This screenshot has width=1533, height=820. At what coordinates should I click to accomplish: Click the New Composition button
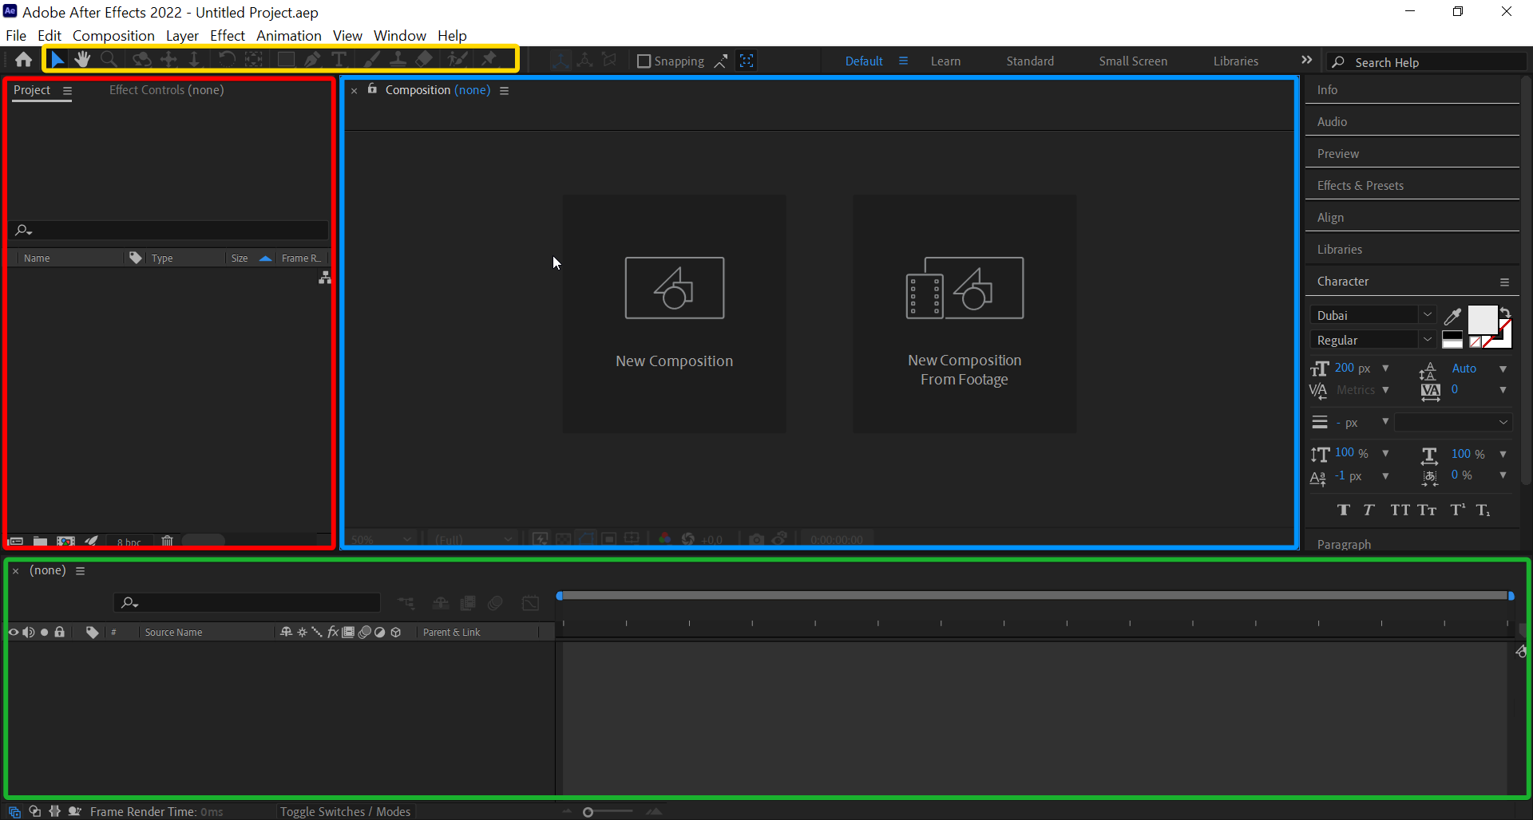pyautogui.click(x=674, y=313)
